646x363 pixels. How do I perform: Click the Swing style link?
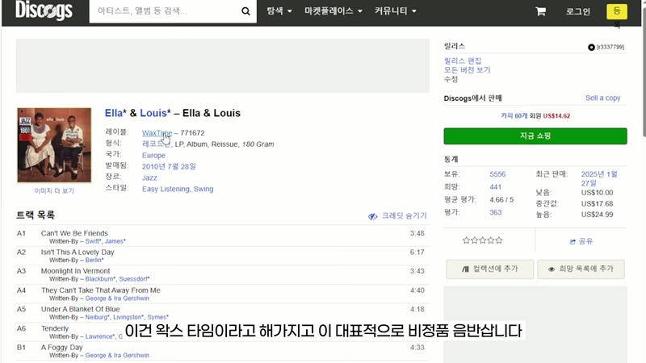point(203,189)
